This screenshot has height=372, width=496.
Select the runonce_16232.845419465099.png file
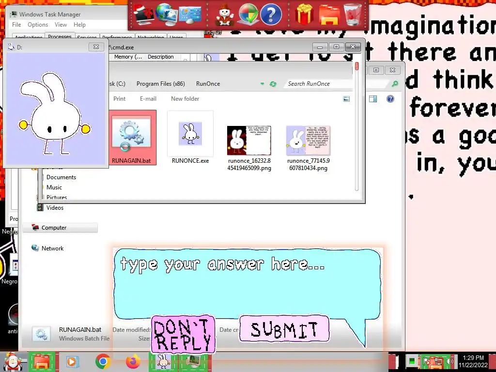point(249,148)
